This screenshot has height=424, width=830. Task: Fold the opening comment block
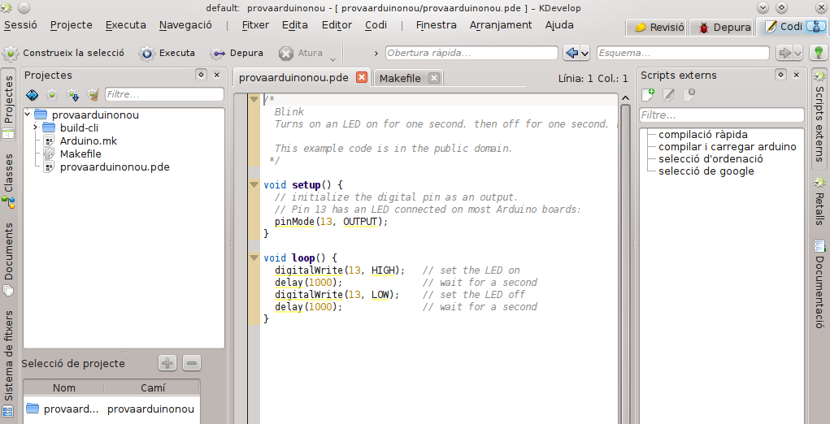pos(254,99)
